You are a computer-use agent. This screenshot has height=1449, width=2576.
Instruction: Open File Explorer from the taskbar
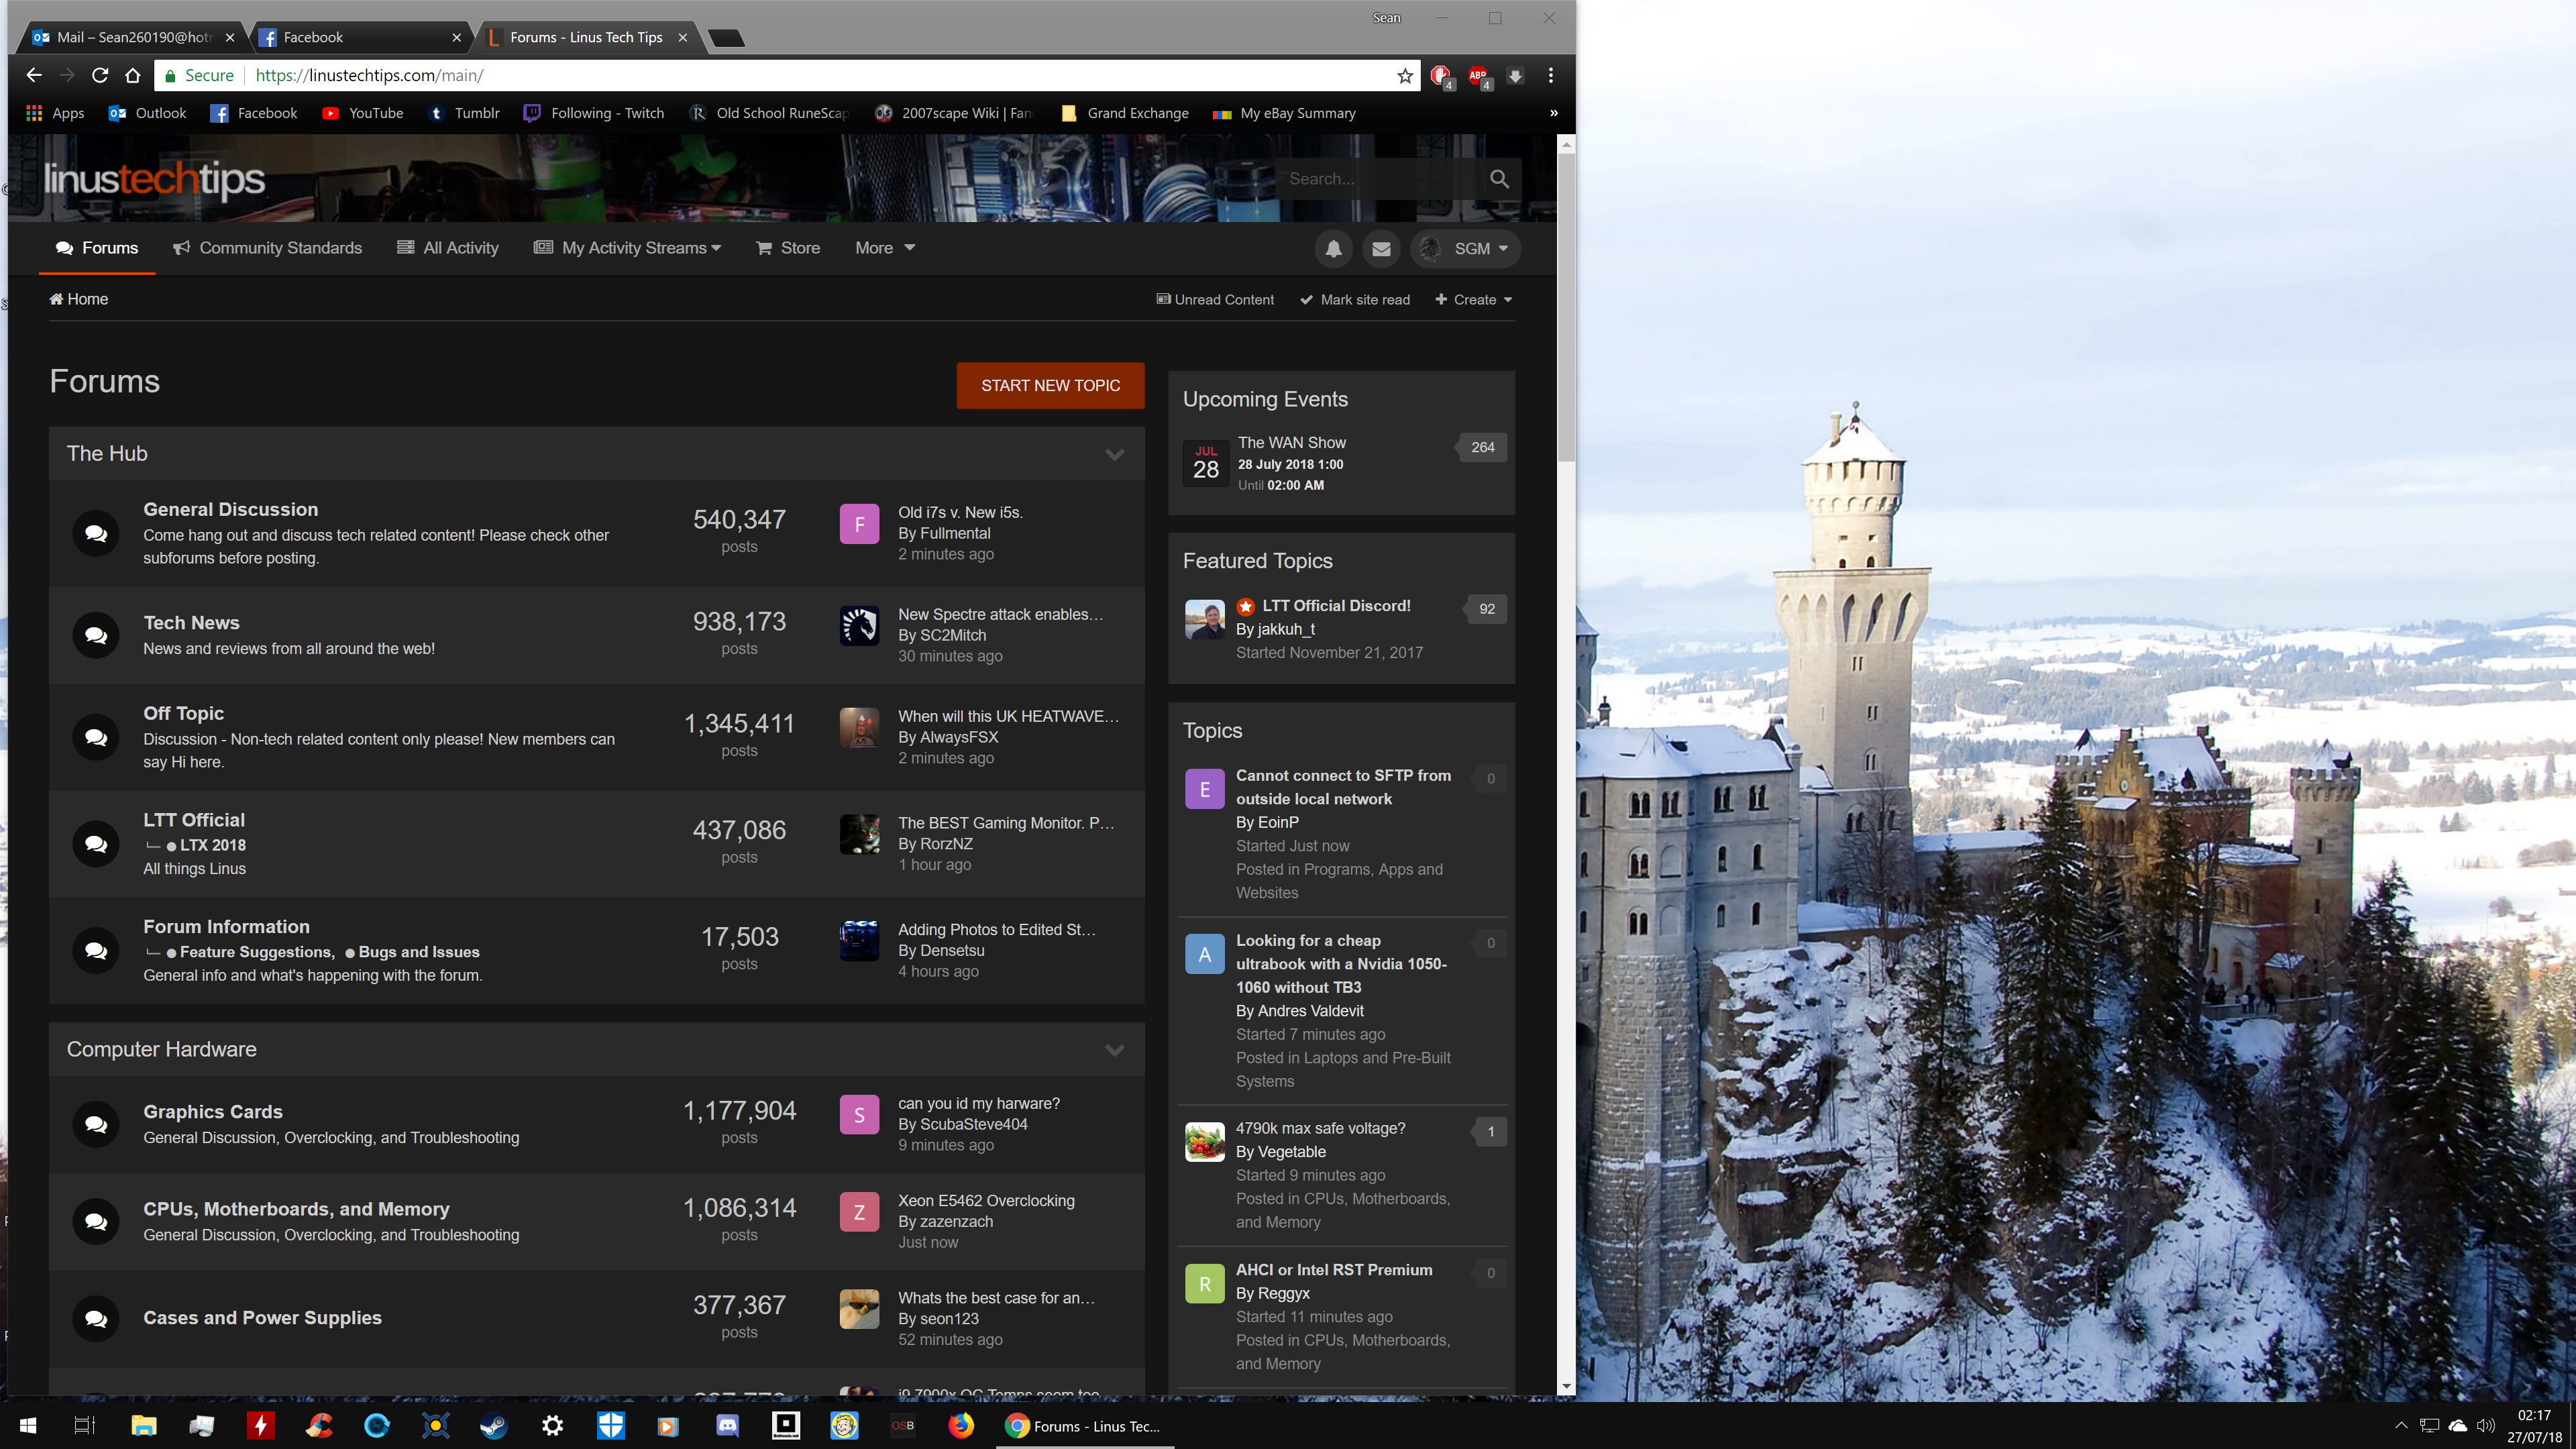[x=143, y=1426]
